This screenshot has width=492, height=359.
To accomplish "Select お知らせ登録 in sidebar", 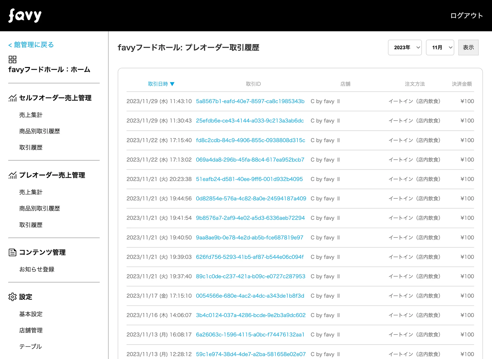I will tap(37, 270).
